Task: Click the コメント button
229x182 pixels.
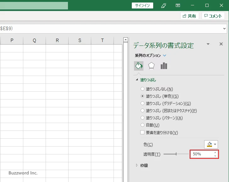Action: [x=213, y=16]
